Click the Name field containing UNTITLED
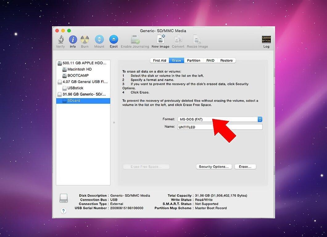Image resolution: width=327 pixels, height=237 pixels. (220, 127)
